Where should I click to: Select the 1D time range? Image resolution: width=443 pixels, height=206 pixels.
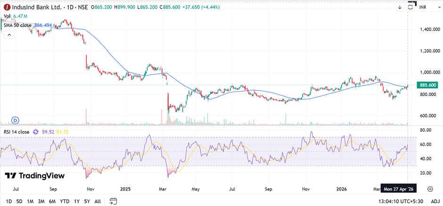click(8, 201)
